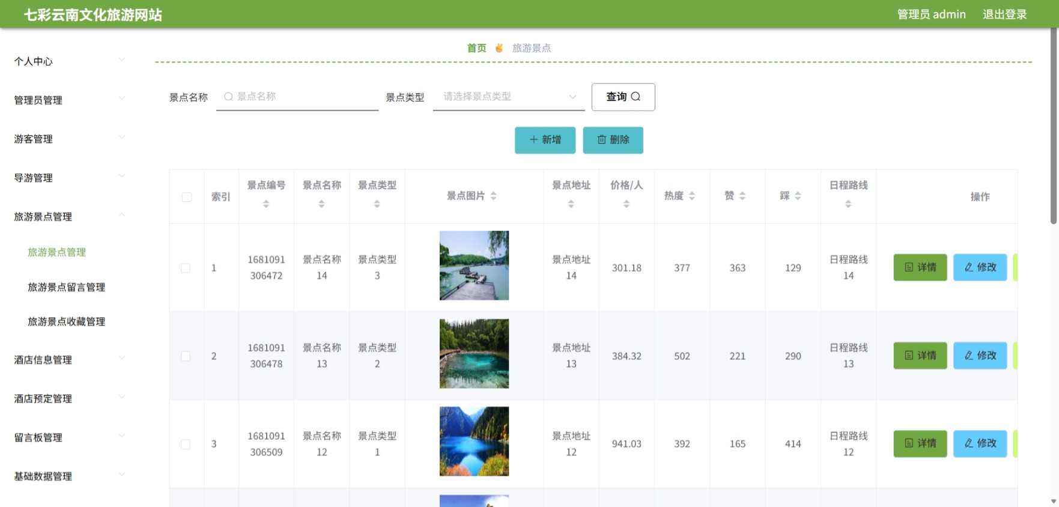Viewport: 1059px width, 507px height.
Task: Click 热度 value 502
Action: coord(682,356)
